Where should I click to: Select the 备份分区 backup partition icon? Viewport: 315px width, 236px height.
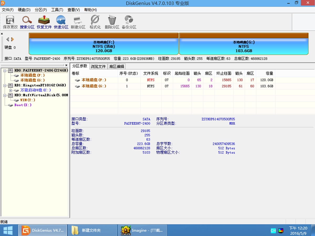tap(129, 22)
